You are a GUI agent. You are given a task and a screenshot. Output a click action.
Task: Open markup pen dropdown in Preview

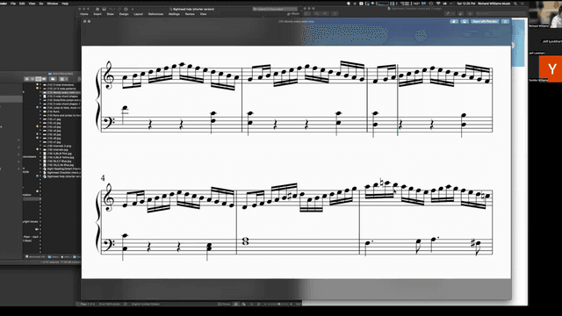(454, 14)
